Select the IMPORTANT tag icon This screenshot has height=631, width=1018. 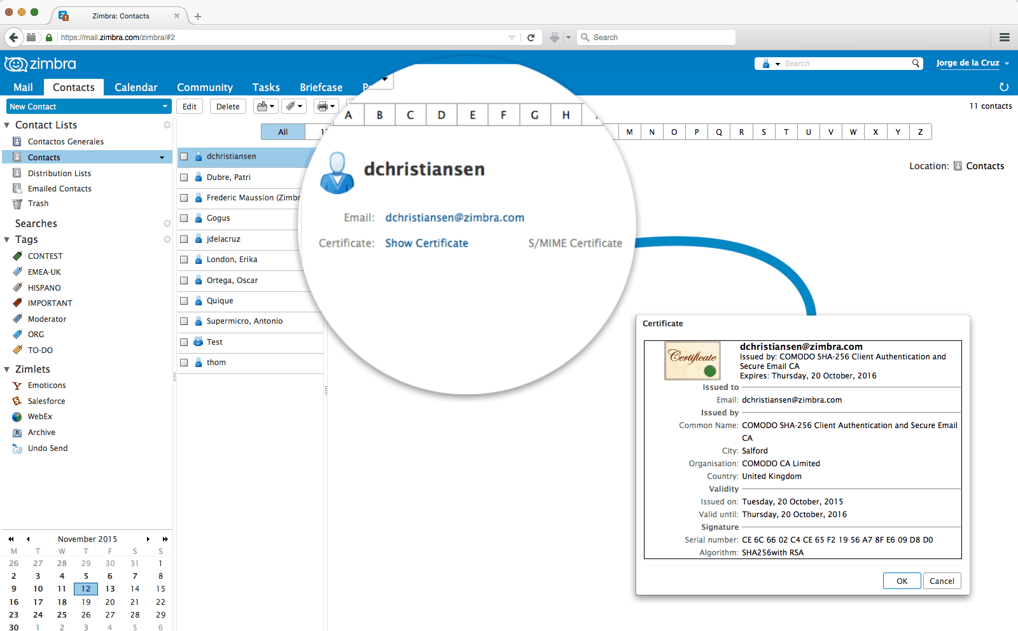pyautogui.click(x=17, y=303)
